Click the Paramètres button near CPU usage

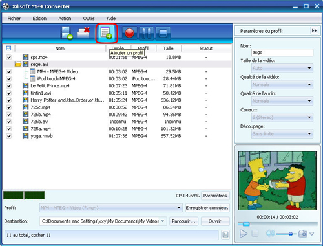point(215,196)
